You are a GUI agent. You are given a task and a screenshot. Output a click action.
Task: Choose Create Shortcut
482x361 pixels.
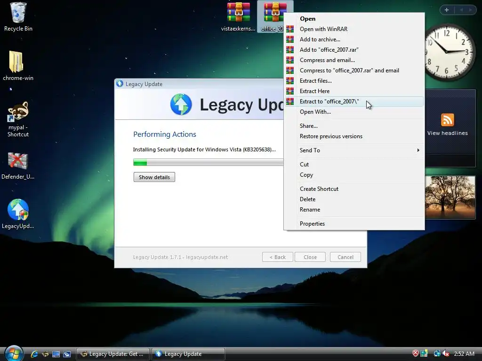(x=354, y=189)
